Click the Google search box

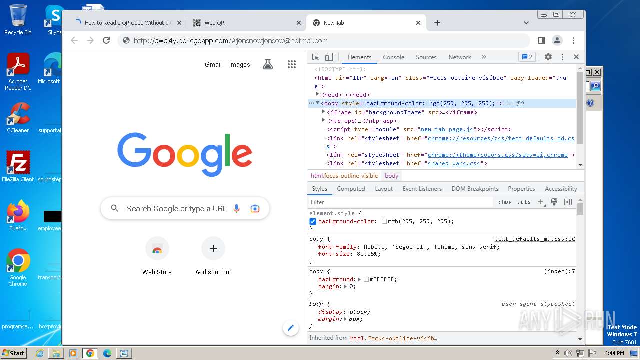point(185,209)
